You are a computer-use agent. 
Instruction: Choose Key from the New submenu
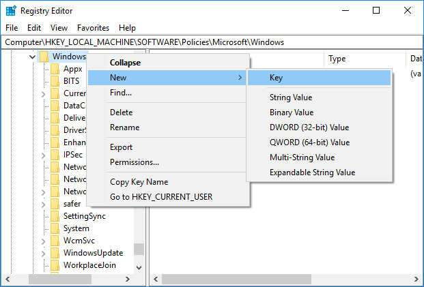276,78
